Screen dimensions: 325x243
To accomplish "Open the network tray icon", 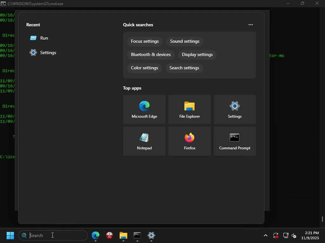I will click(286, 235).
